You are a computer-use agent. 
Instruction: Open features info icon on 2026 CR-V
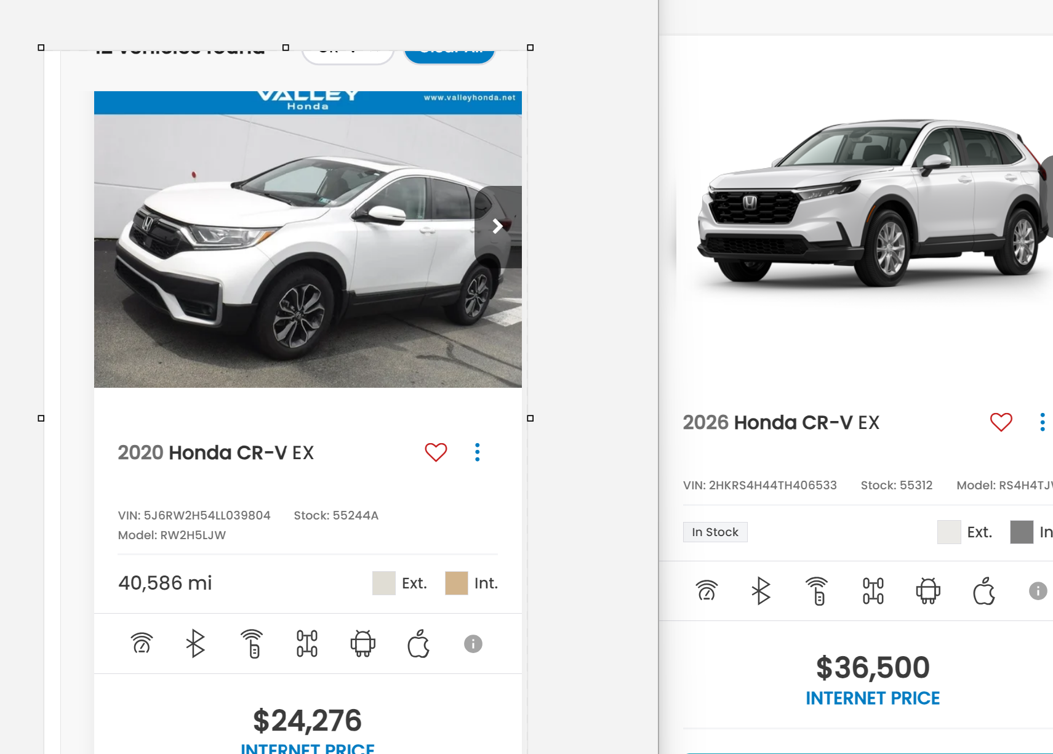click(1038, 591)
